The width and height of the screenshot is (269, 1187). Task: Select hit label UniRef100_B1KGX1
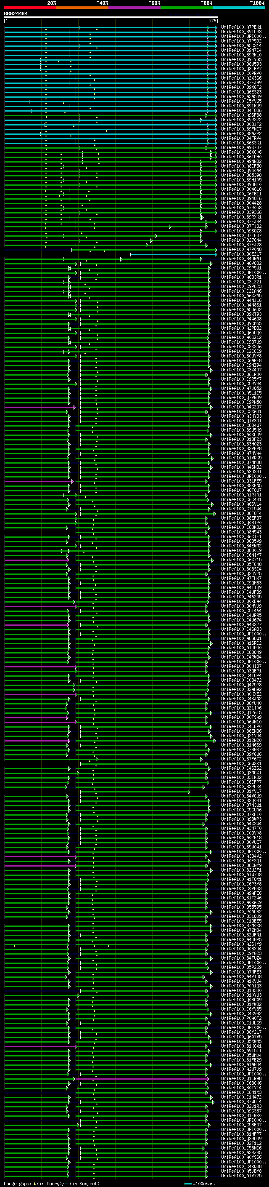tap(241, 1046)
